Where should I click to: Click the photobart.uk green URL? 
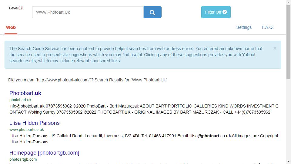click(20, 100)
